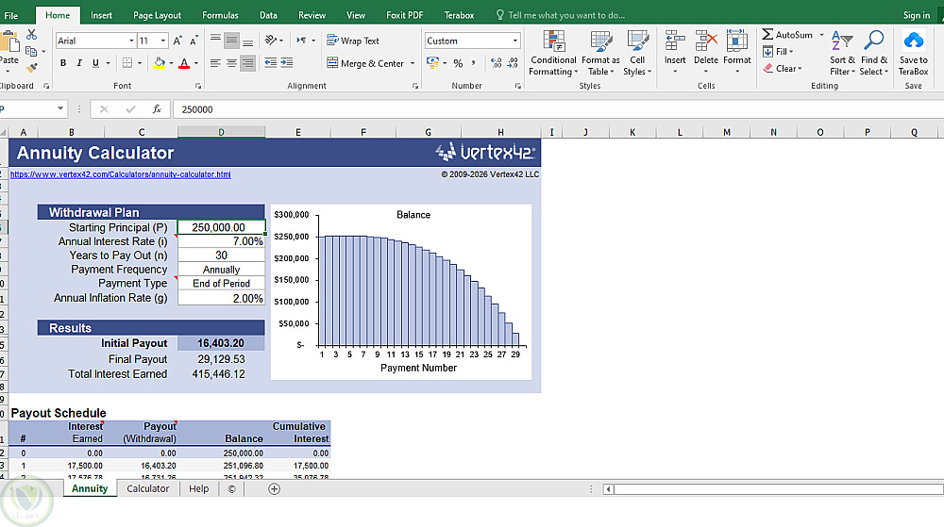Open the Merge & Center dropdown arrow
Image resolution: width=944 pixels, height=527 pixels.
pos(413,63)
